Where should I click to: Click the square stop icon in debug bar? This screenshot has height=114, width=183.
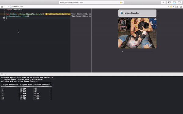tap(6, 74)
